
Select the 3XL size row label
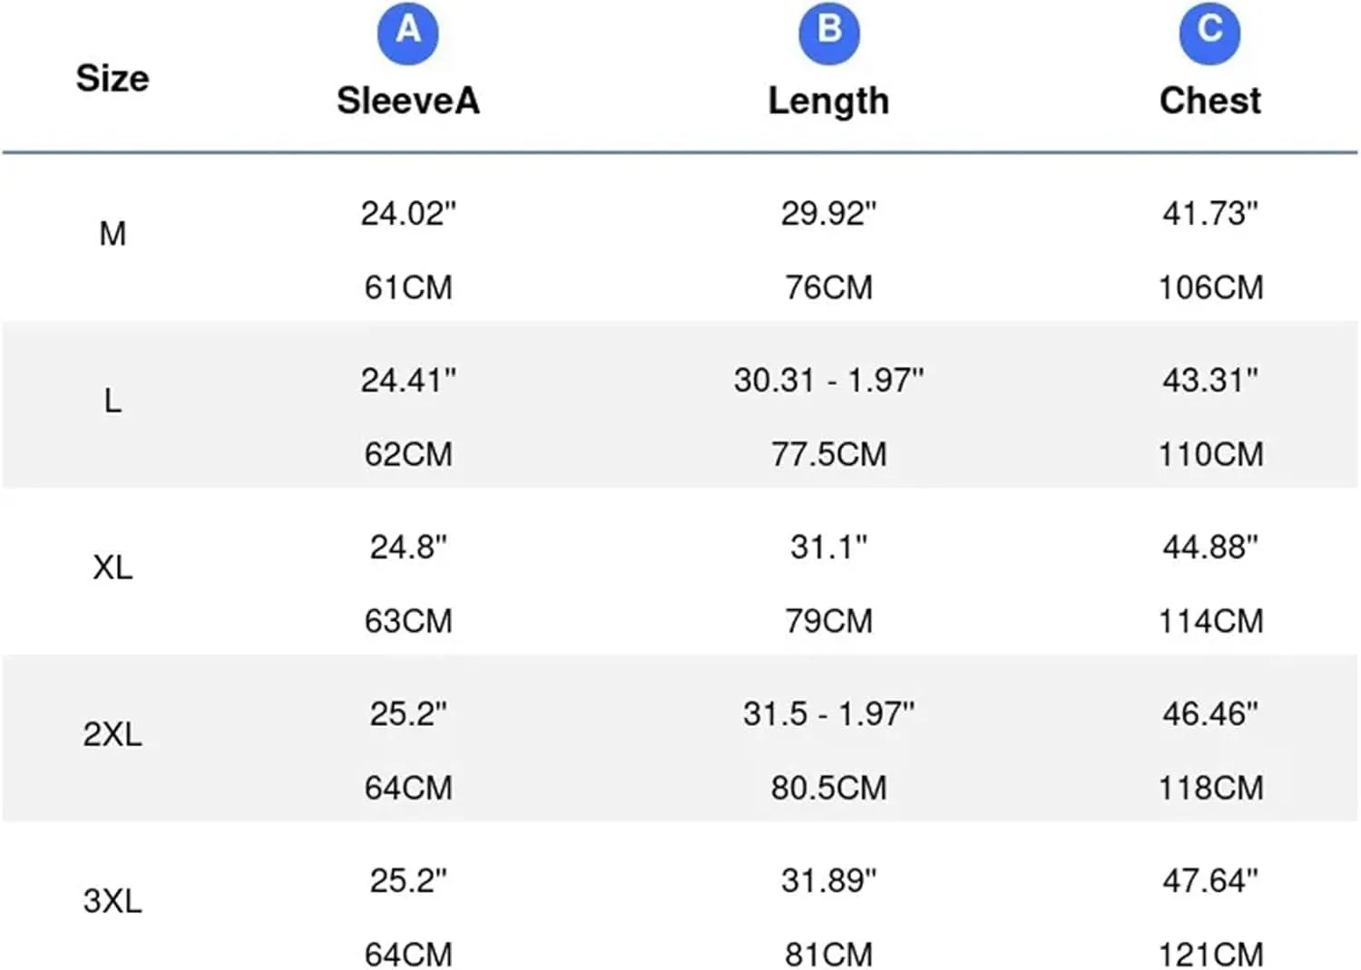[x=113, y=901]
